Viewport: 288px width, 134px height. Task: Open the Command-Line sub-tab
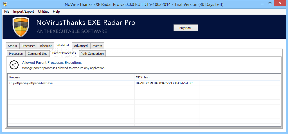[37, 54]
